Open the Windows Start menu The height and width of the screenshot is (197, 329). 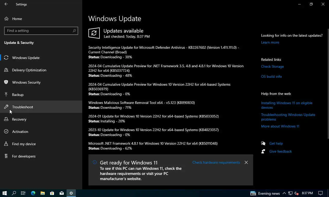pyautogui.click(x=5, y=193)
